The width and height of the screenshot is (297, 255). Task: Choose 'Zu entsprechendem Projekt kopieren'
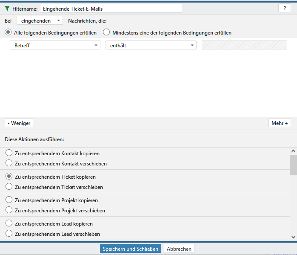[9, 200]
